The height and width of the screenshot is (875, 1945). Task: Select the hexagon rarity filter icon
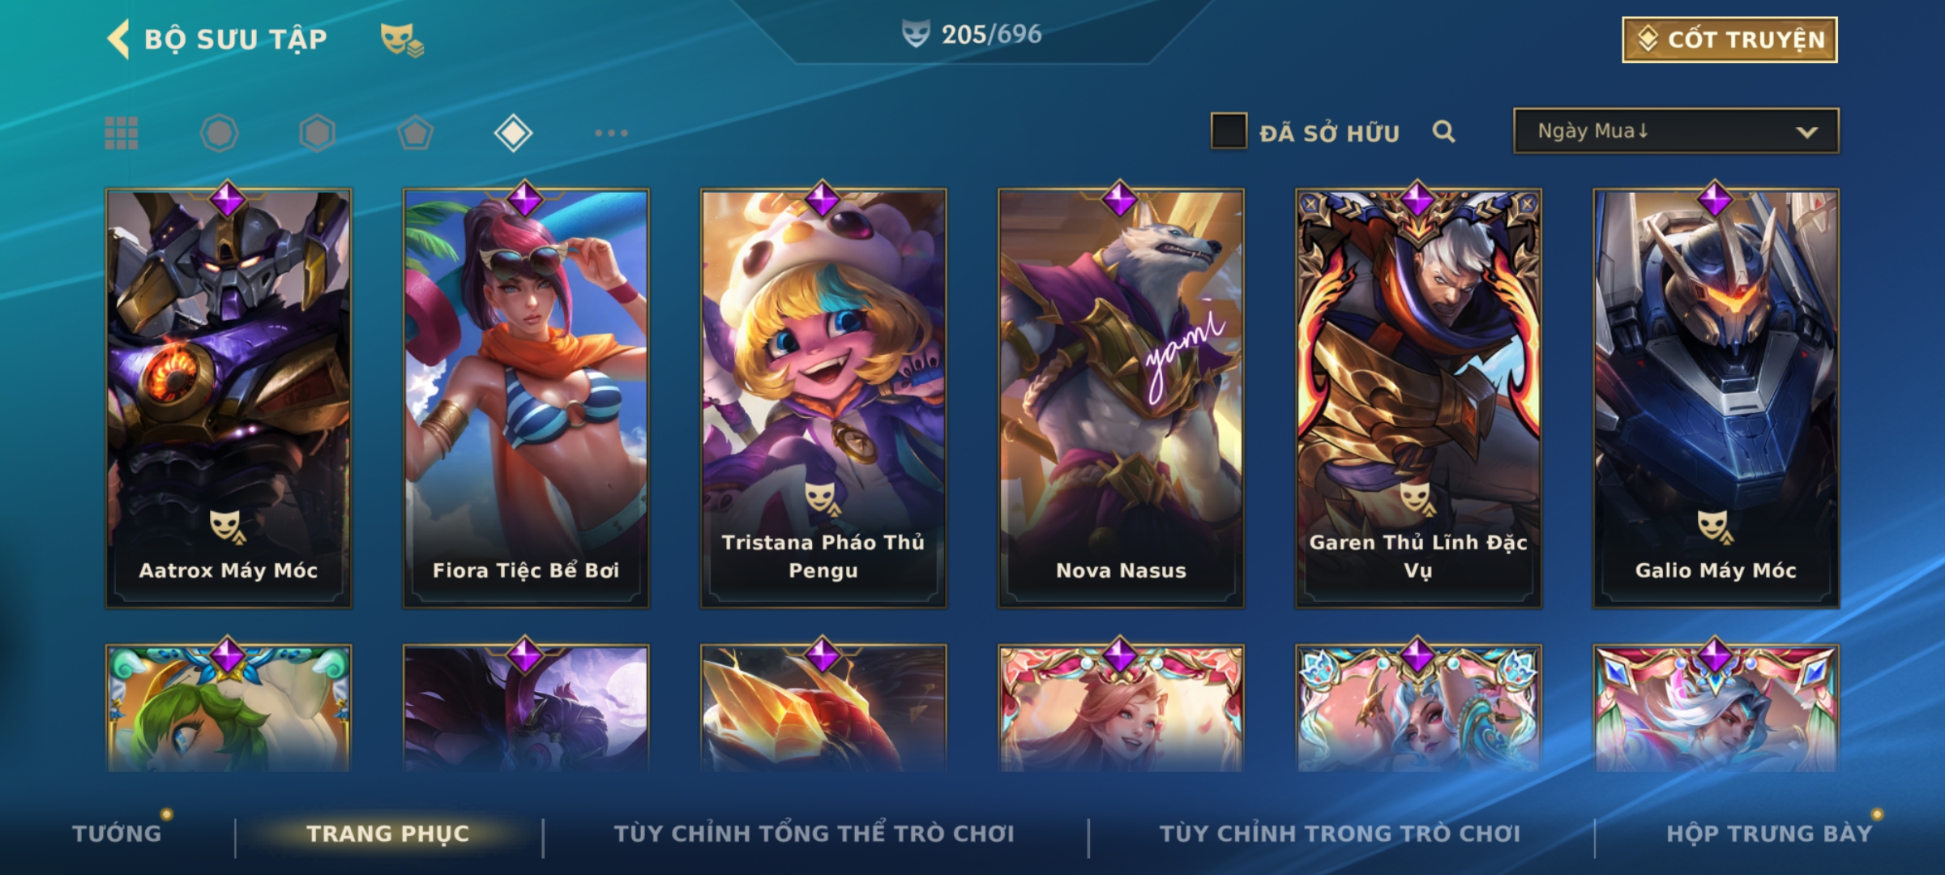click(x=317, y=133)
